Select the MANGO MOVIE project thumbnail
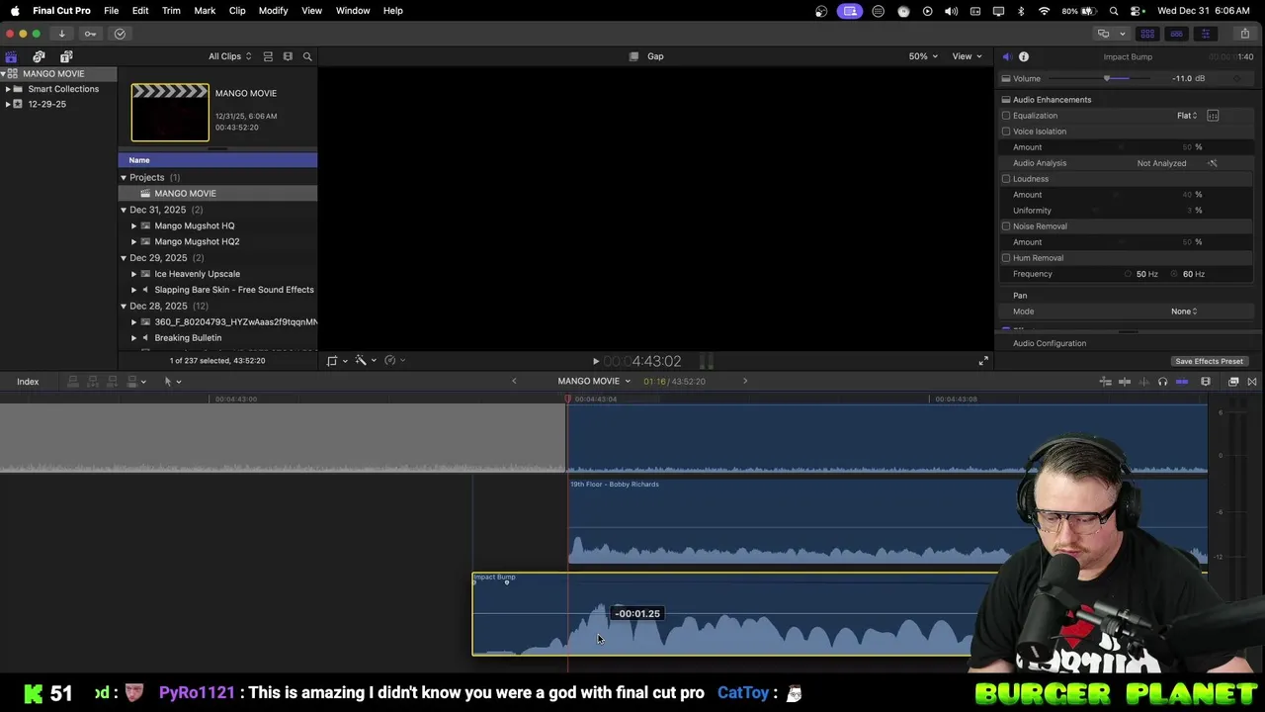The image size is (1265, 712). pyautogui.click(x=170, y=113)
